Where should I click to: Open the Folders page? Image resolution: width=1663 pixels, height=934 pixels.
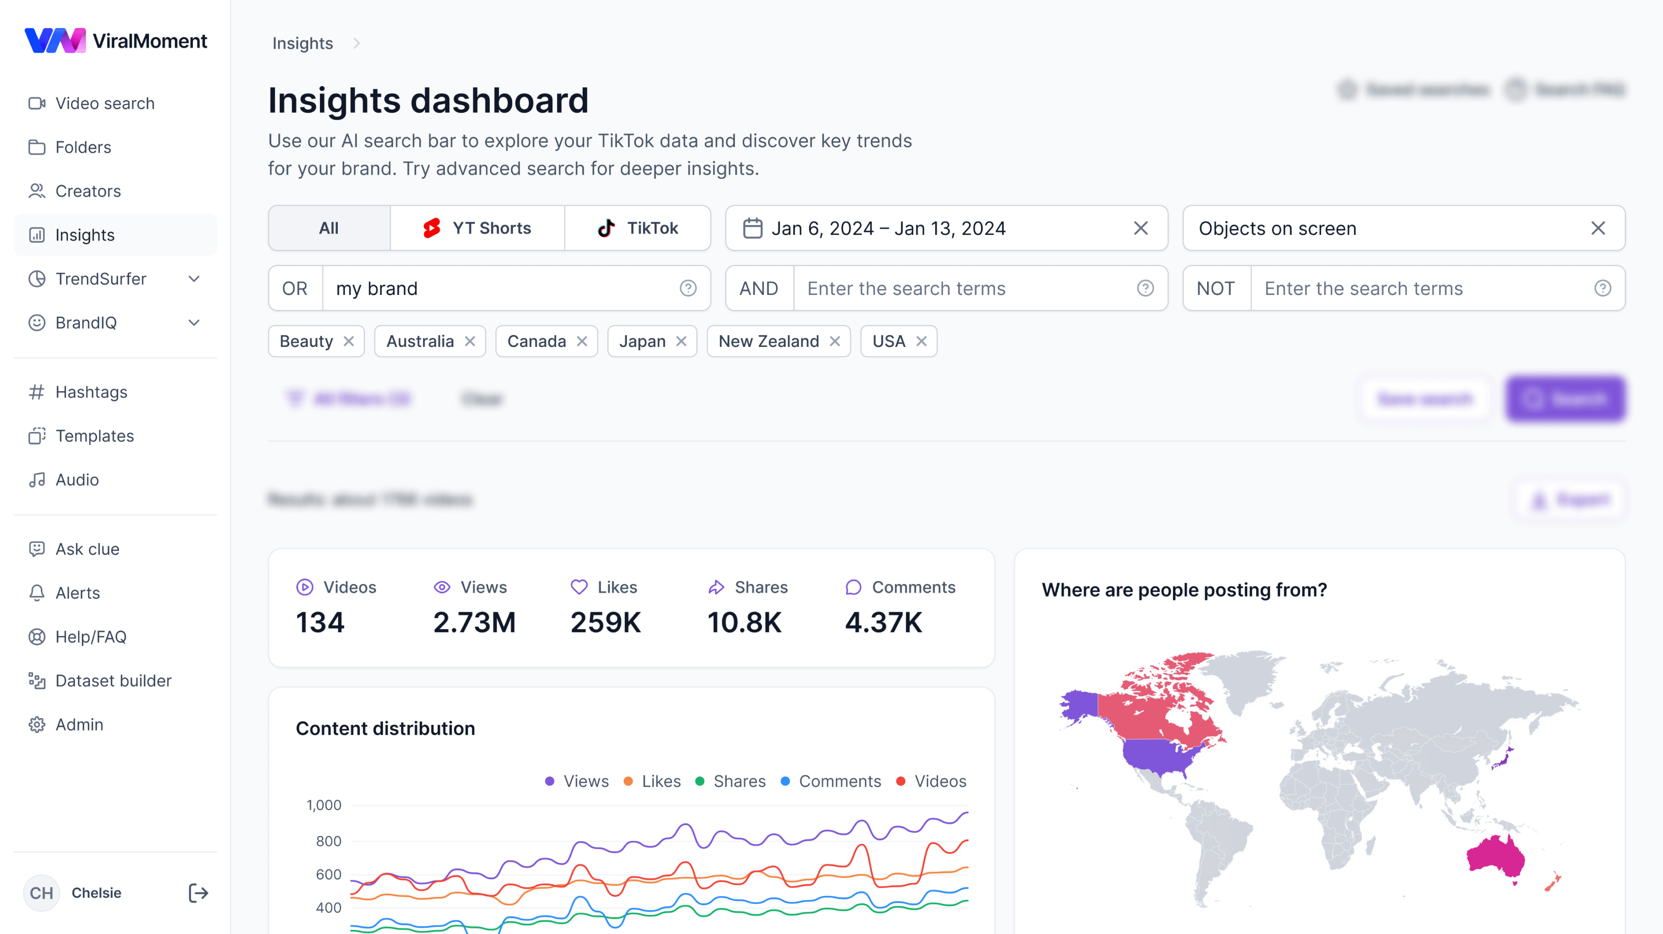tap(115, 147)
